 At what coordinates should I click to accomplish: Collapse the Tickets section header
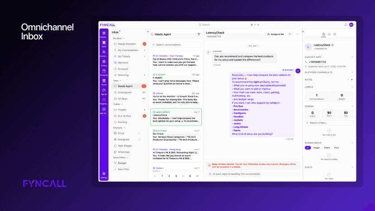pyautogui.click(x=118, y=104)
